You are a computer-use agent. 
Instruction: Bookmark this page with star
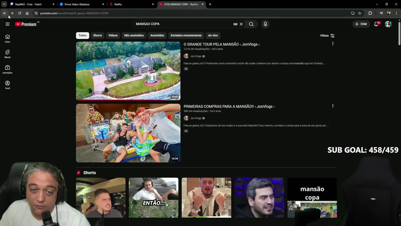[x=360, y=13]
